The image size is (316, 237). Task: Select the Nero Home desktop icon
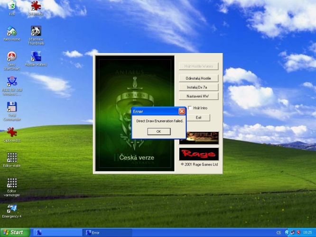[12, 34]
